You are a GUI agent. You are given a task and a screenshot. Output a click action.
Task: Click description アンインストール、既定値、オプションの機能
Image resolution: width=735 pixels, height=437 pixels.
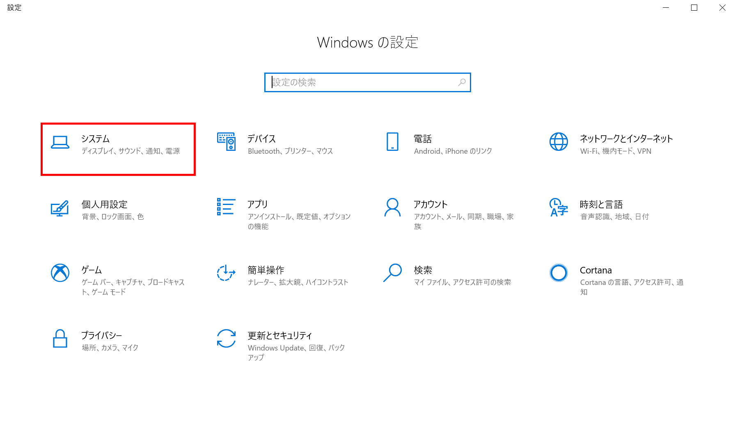click(x=299, y=221)
